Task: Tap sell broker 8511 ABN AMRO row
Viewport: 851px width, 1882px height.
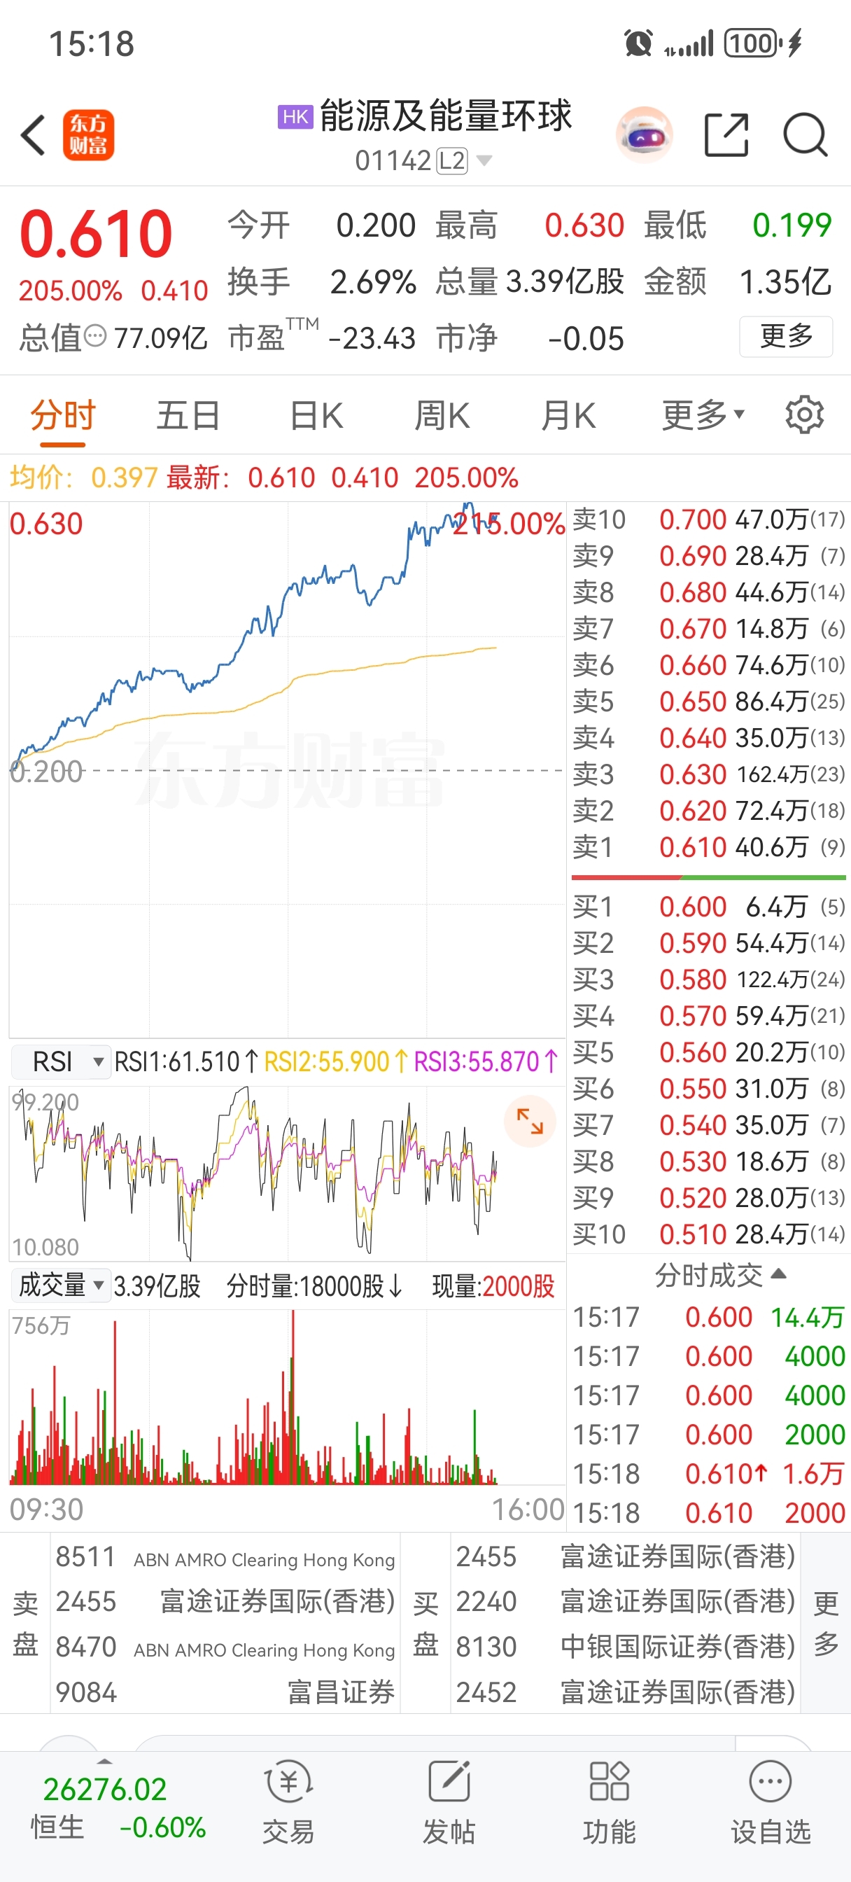Action: [225, 1557]
